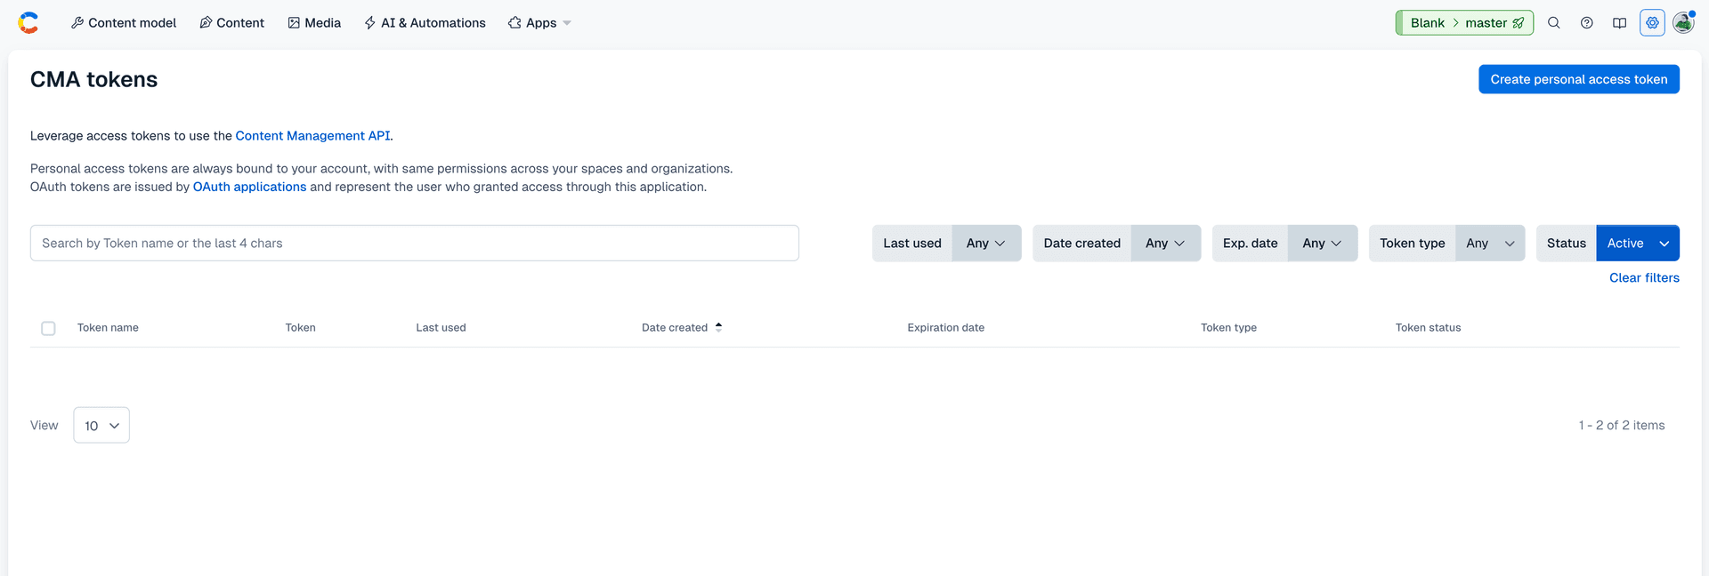The width and height of the screenshot is (1709, 576).
Task: Click the Token type column header
Action: point(1228,327)
